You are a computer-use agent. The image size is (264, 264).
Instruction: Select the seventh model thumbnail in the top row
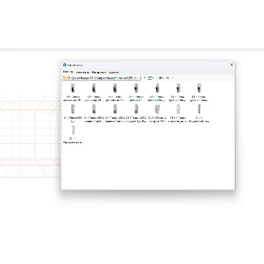click(x=199, y=88)
